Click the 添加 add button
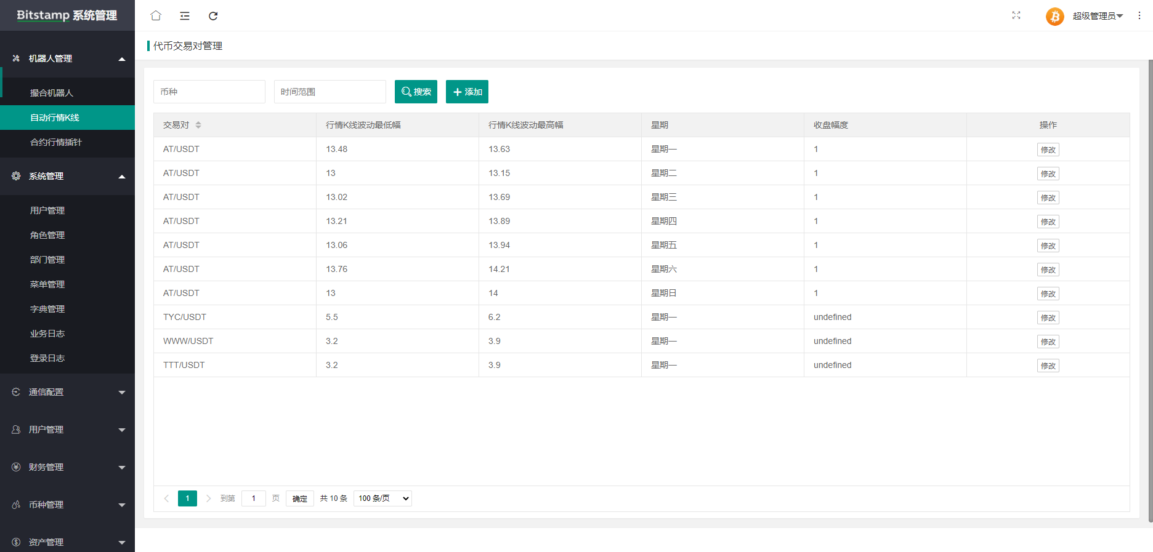 467,92
